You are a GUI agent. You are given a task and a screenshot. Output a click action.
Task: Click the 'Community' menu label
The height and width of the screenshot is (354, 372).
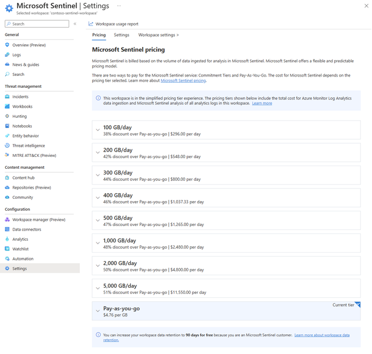coord(23,197)
